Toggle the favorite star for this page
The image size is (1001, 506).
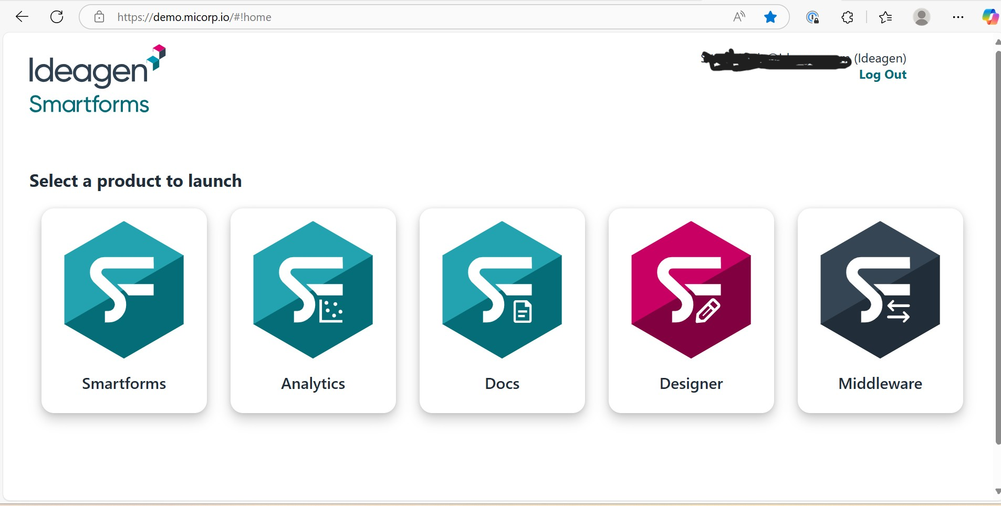[770, 17]
